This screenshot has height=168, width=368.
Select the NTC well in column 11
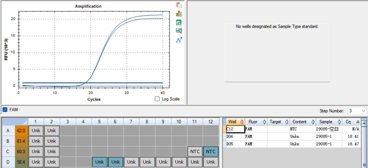click(x=195, y=152)
